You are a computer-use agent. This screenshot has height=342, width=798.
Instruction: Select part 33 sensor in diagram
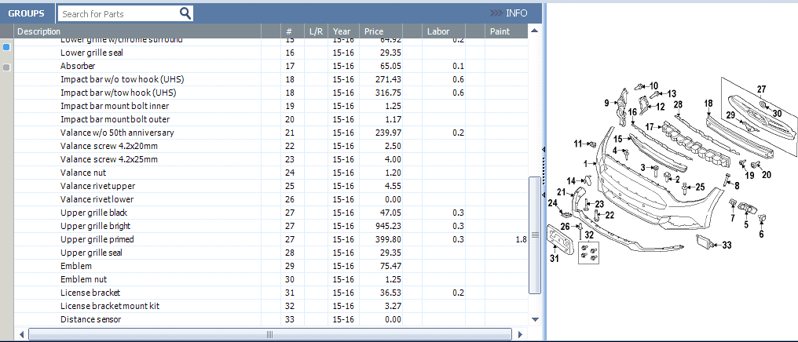tap(727, 246)
